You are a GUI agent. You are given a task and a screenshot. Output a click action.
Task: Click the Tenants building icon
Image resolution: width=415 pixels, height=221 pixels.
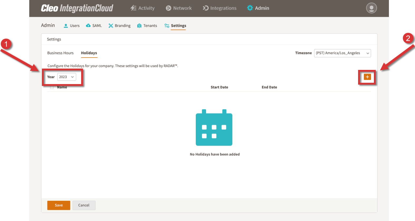point(139,26)
